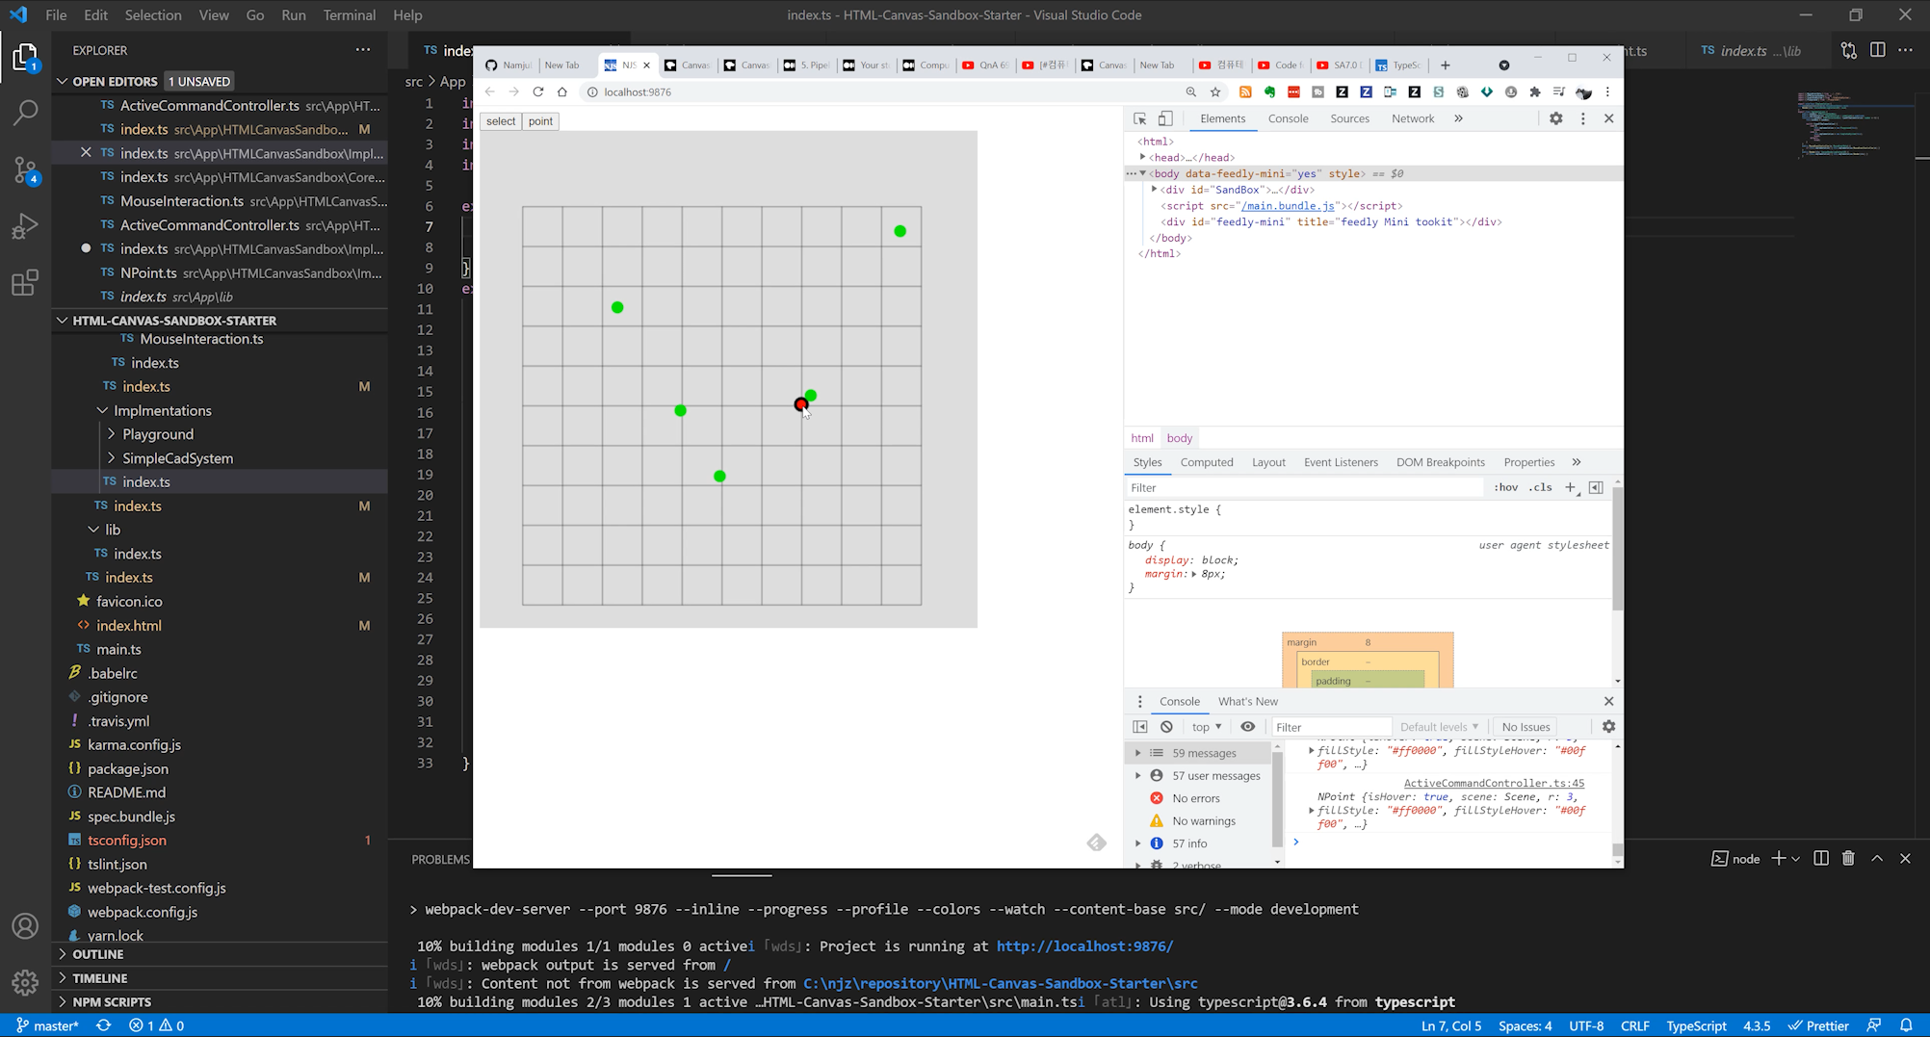
Task: Activate DevTools element inspector tool
Action: (x=1140, y=118)
